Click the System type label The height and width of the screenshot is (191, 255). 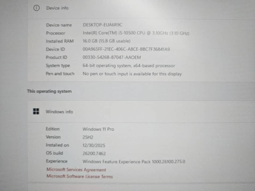58,66
